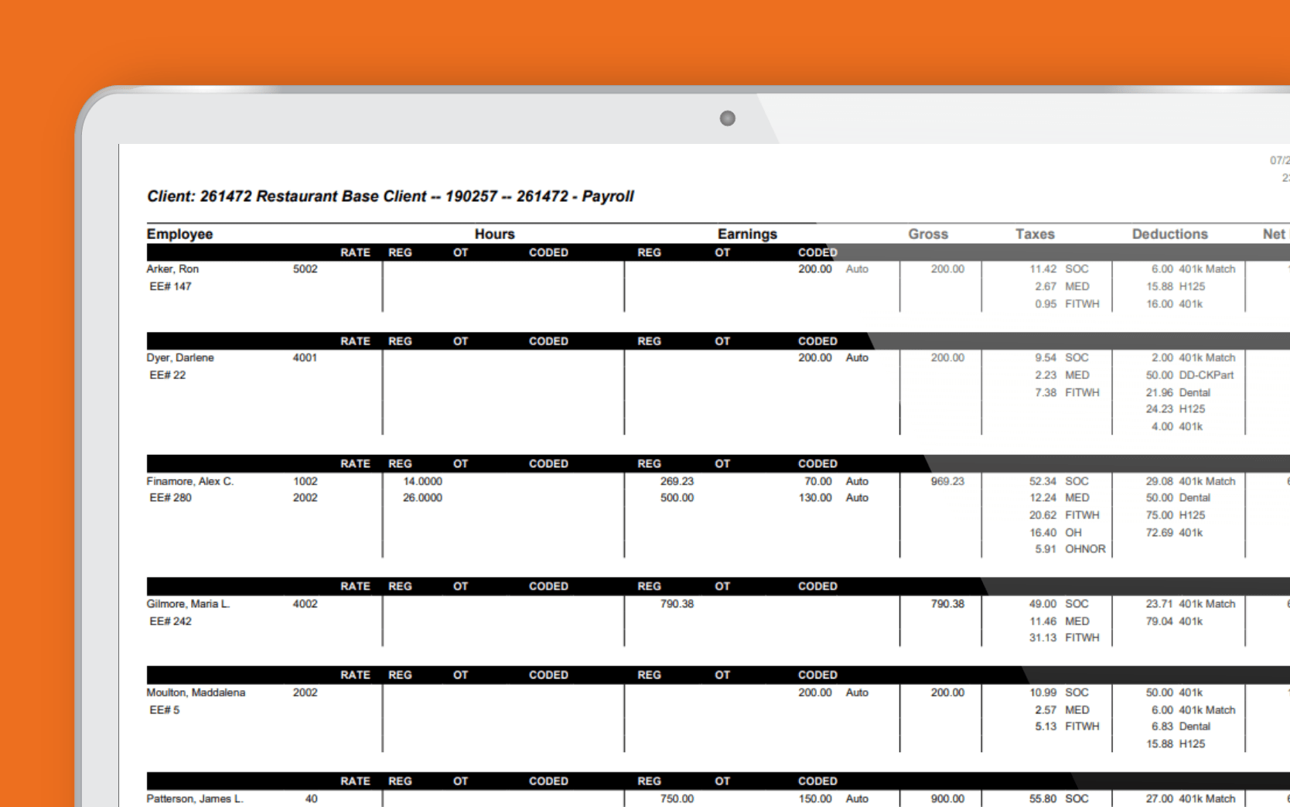Click Finamore's coded earnings 70.00
Screen dimensions: 1290x807
point(817,481)
